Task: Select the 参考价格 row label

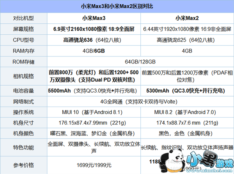Action: click(23, 165)
